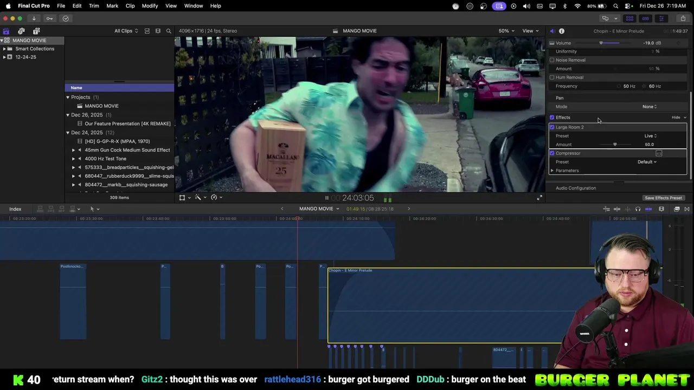Open the File menu
The height and width of the screenshot is (390, 694).
(x=61, y=6)
